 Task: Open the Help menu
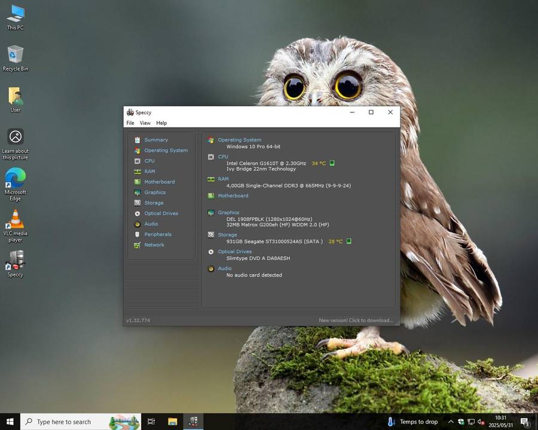(161, 123)
